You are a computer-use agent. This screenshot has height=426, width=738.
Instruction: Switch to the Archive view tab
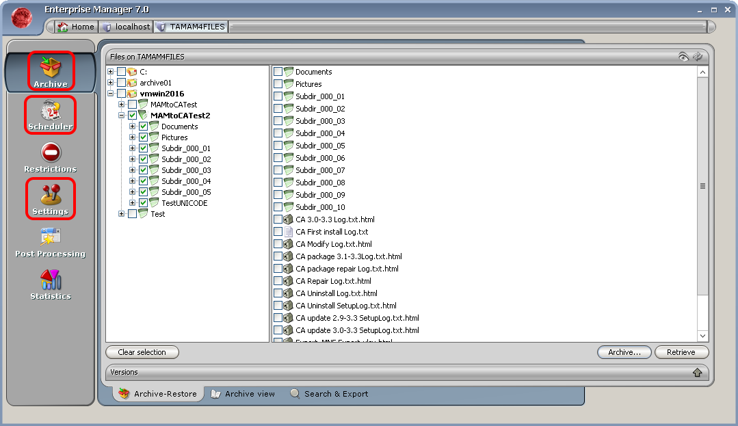point(243,394)
